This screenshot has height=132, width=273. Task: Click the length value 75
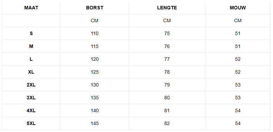click(x=167, y=33)
